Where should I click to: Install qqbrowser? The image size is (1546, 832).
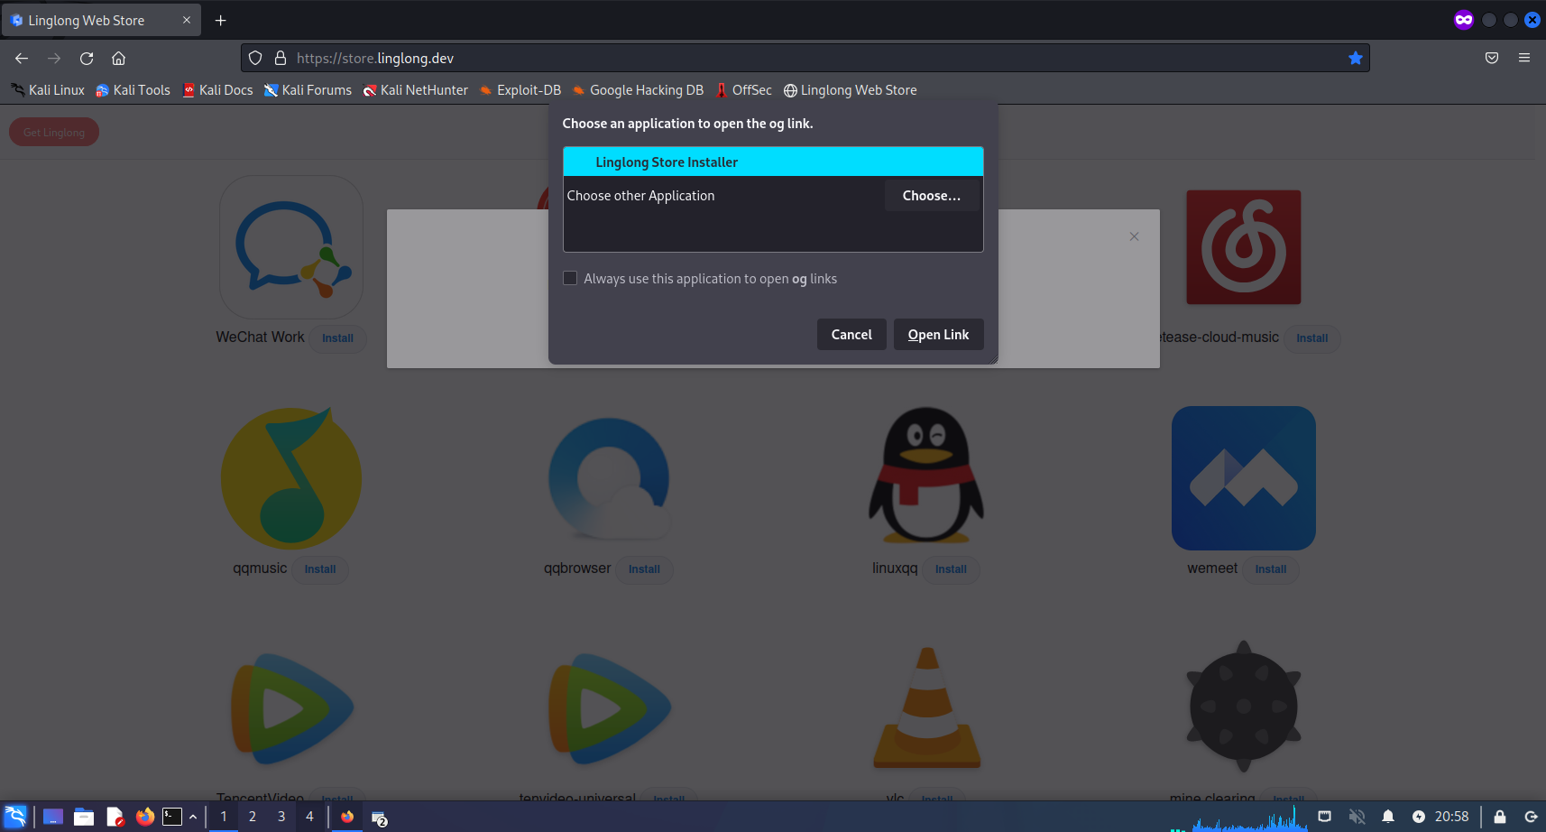(x=644, y=569)
